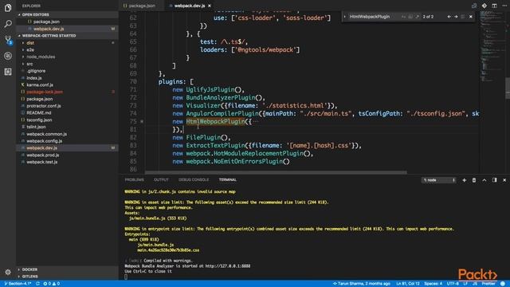Add a new terminal with plus icon
Viewport: 510px width, 287px height.
point(464,180)
